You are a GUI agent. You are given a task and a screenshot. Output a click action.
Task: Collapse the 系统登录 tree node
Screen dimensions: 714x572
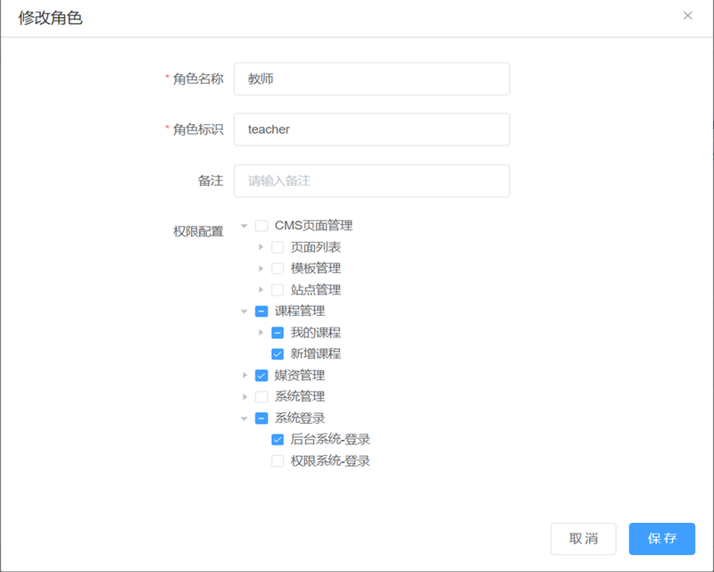(245, 419)
